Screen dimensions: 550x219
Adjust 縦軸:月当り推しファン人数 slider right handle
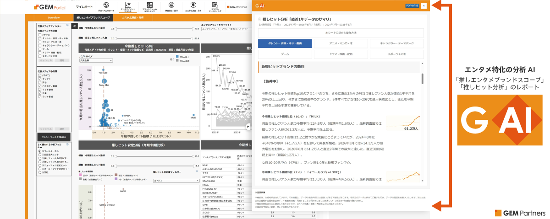[192, 38]
